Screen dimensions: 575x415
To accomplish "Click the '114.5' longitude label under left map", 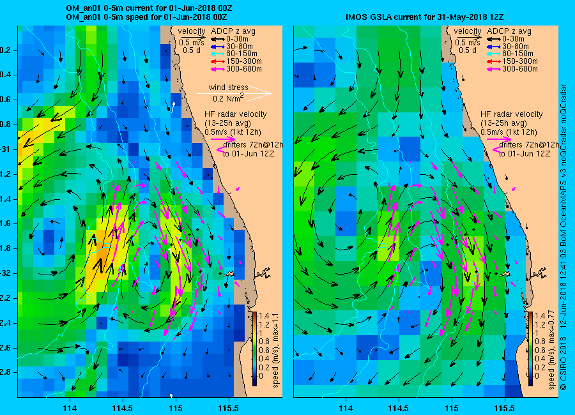I will 123,408.
